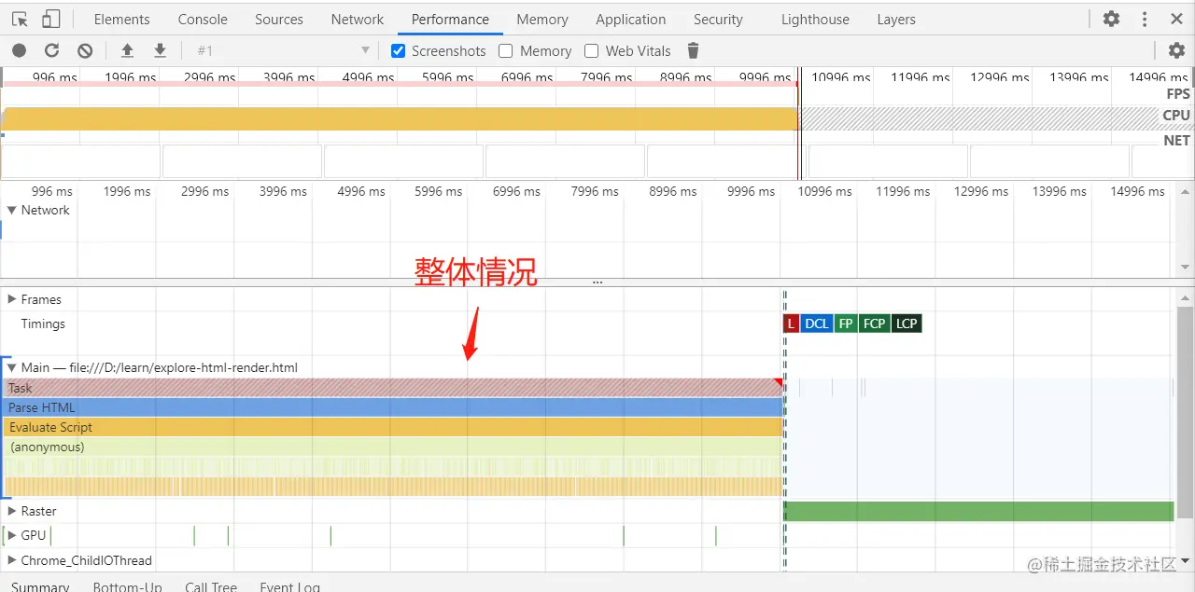Select the Performance tab
The height and width of the screenshot is (592, 1195).
tap(450, 19)
